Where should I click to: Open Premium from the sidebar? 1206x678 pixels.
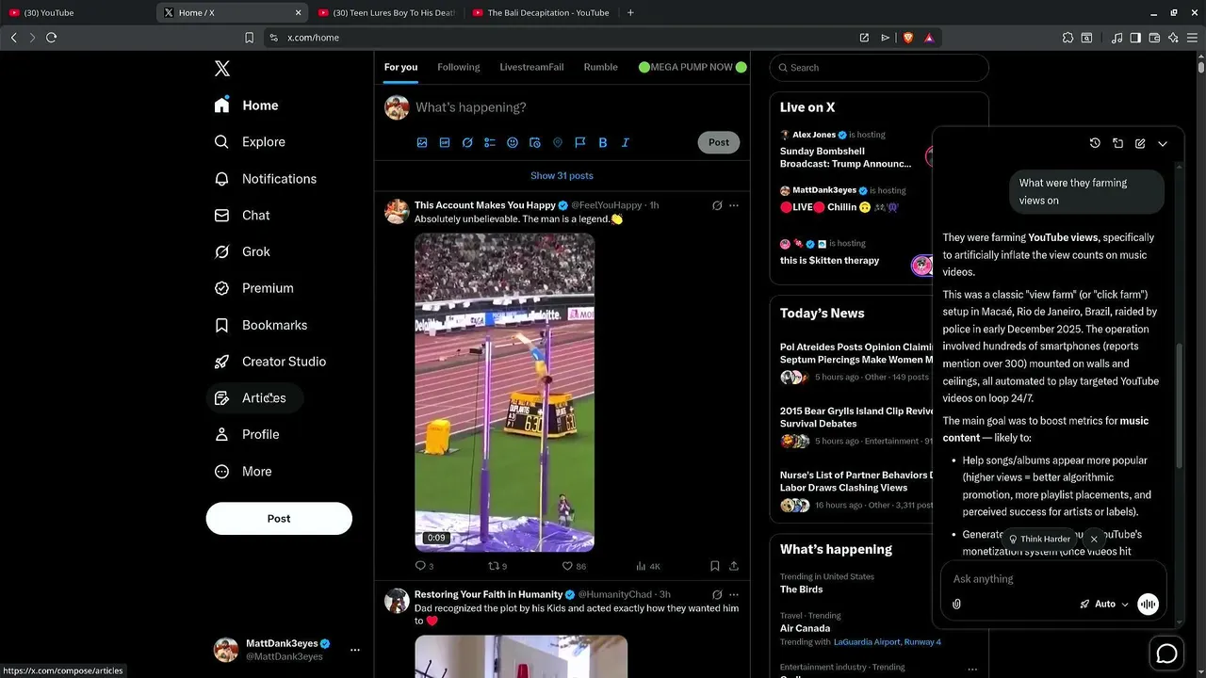253,288
